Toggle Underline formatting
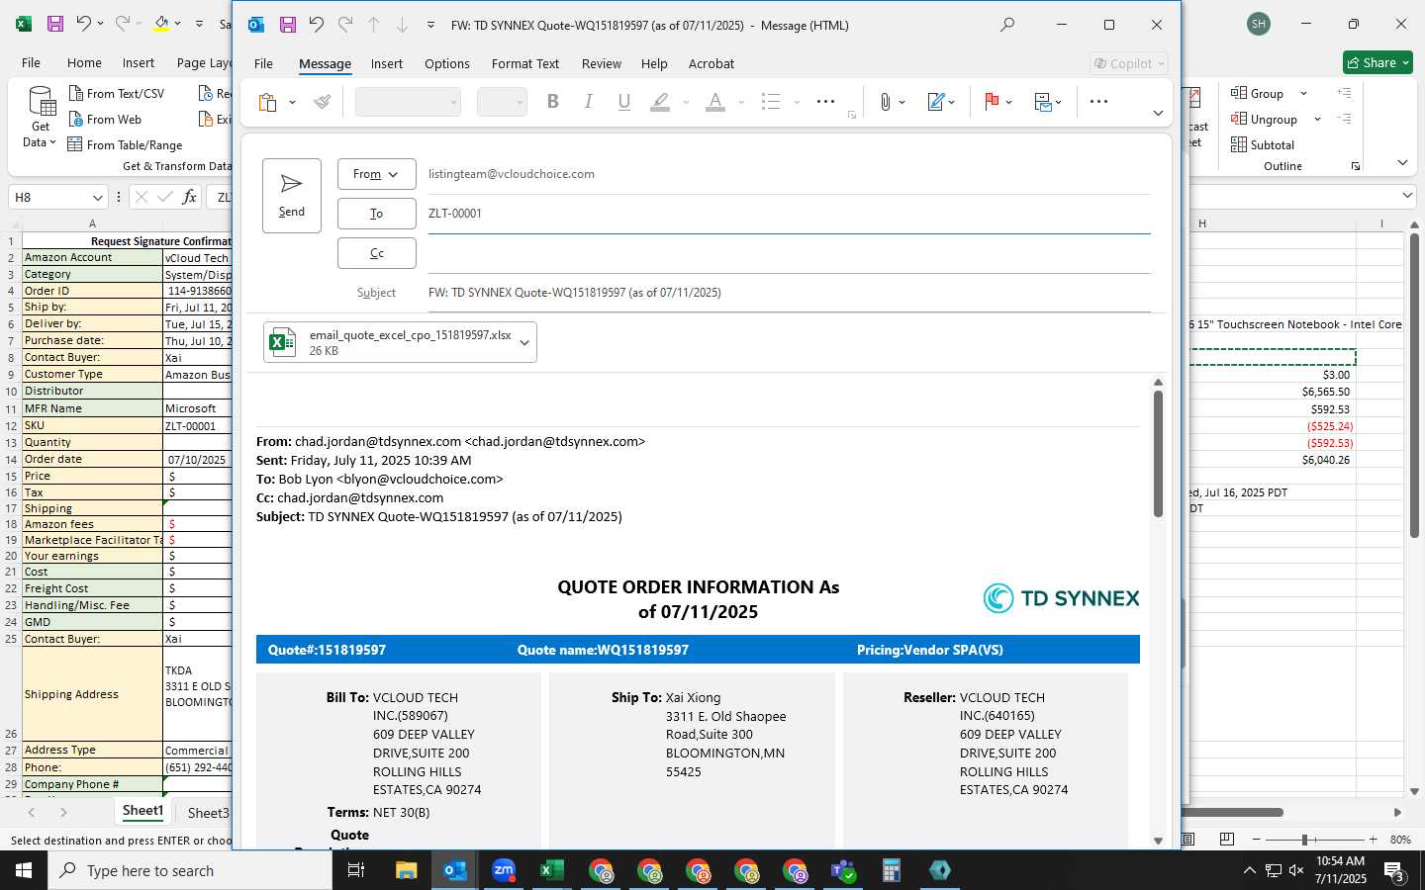 coord(624,101)
